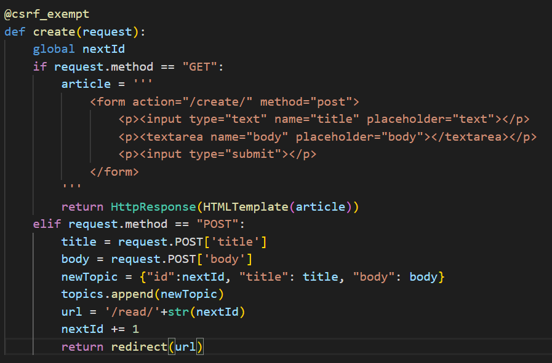Click the newTopic variable in the dictionary assignment
Viewport: 552px width, 363px height.
coord(89,277)
